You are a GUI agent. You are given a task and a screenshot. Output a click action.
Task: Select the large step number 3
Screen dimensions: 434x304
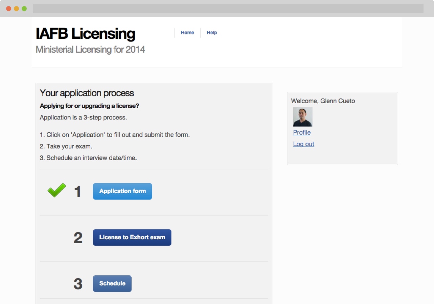[78, 284]
